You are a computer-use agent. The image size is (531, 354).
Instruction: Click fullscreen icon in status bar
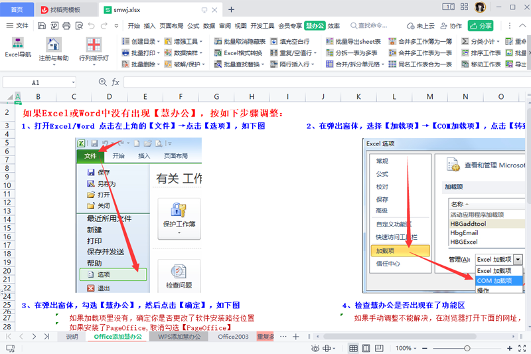tap(522, 348)
